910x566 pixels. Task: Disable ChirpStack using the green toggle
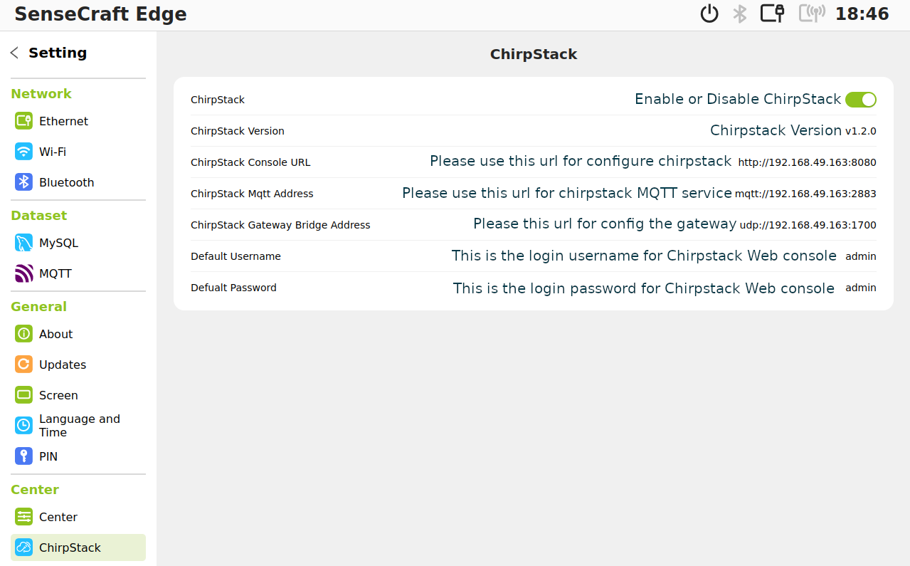point(860,100)
